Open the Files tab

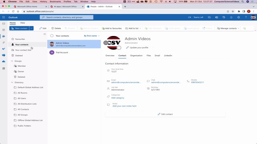coord(149,56)
